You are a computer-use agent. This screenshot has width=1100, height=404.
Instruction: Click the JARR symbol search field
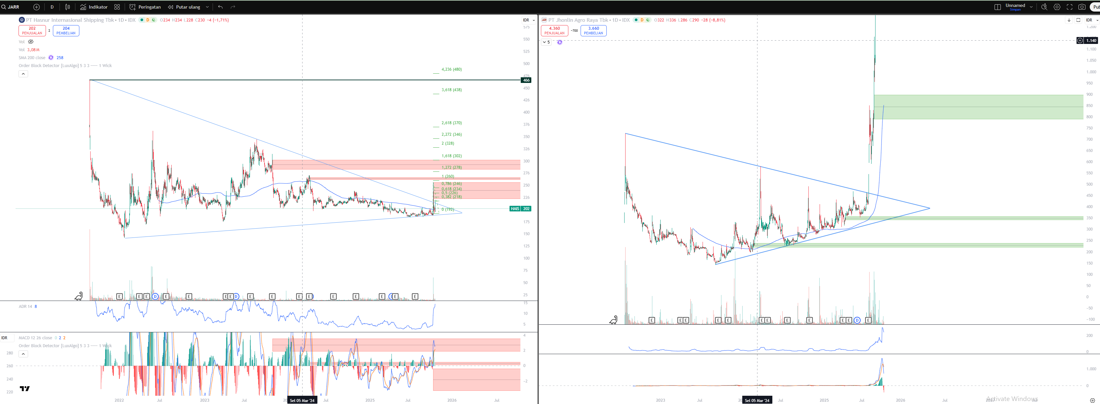pyautogui.click(x=14, y=7)
